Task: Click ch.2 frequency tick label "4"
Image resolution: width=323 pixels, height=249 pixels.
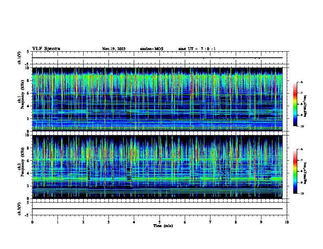Action: 29,173
